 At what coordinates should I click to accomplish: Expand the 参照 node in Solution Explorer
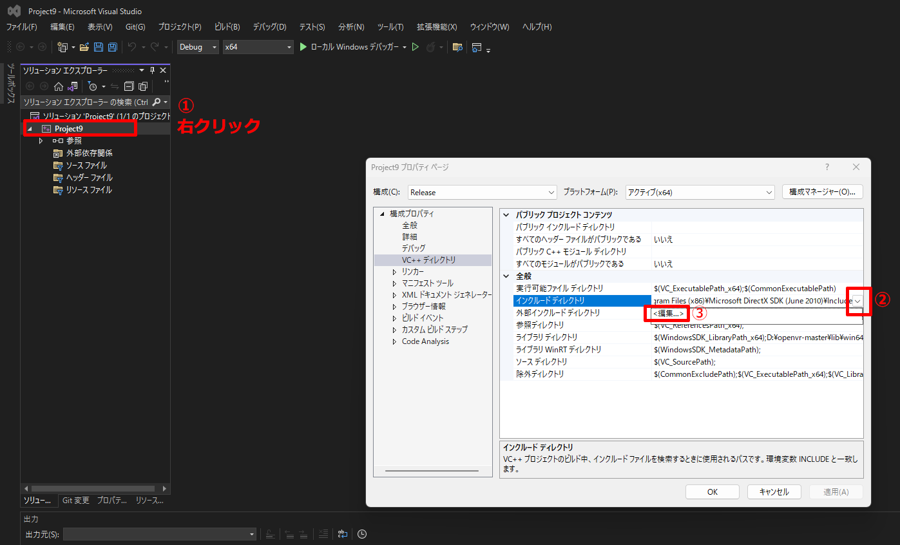click(41, 140)
